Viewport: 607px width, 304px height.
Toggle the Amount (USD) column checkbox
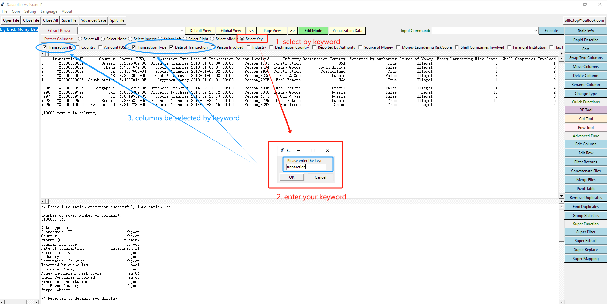(x=100, y=47)
